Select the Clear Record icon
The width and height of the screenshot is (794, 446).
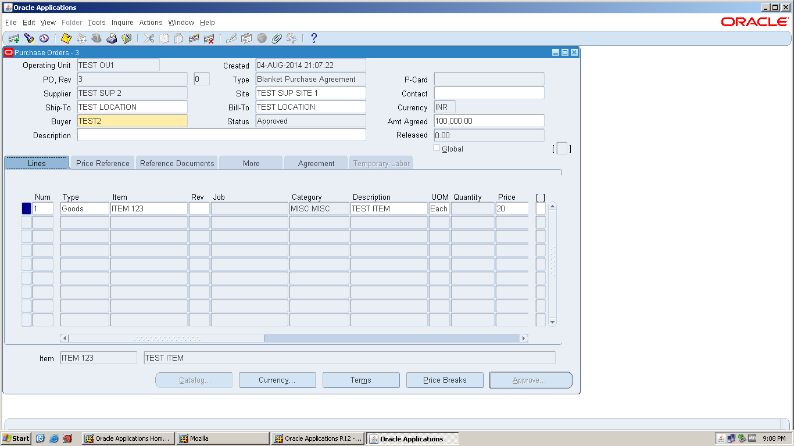point(194,38)
